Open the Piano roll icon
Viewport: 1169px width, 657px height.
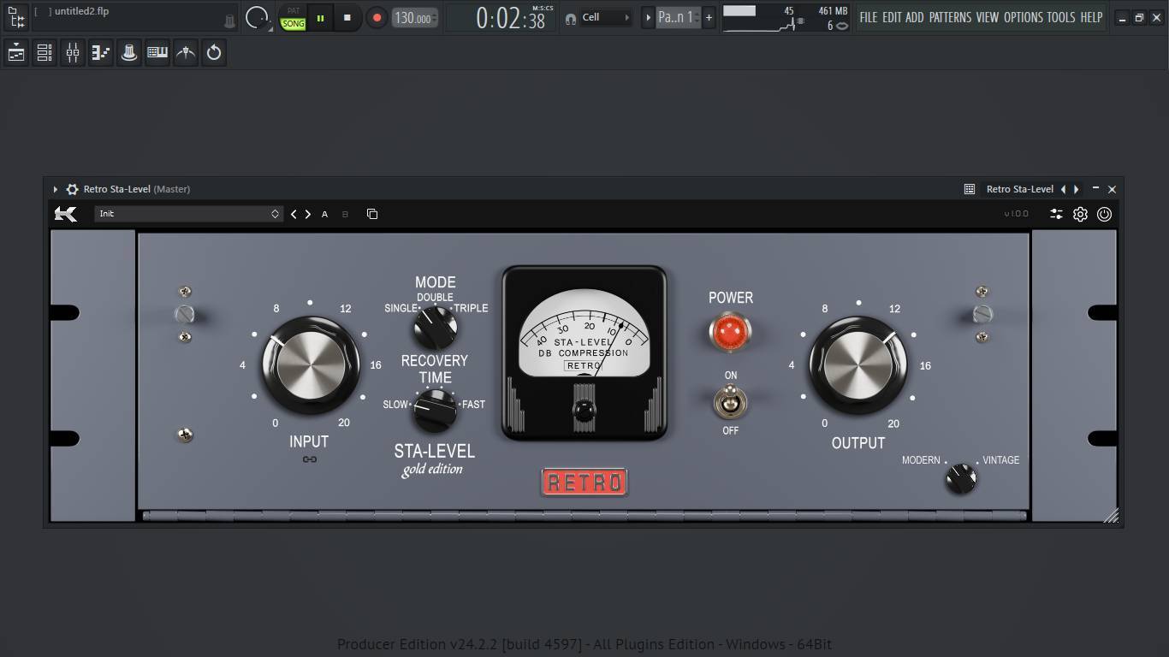point(101,53)
